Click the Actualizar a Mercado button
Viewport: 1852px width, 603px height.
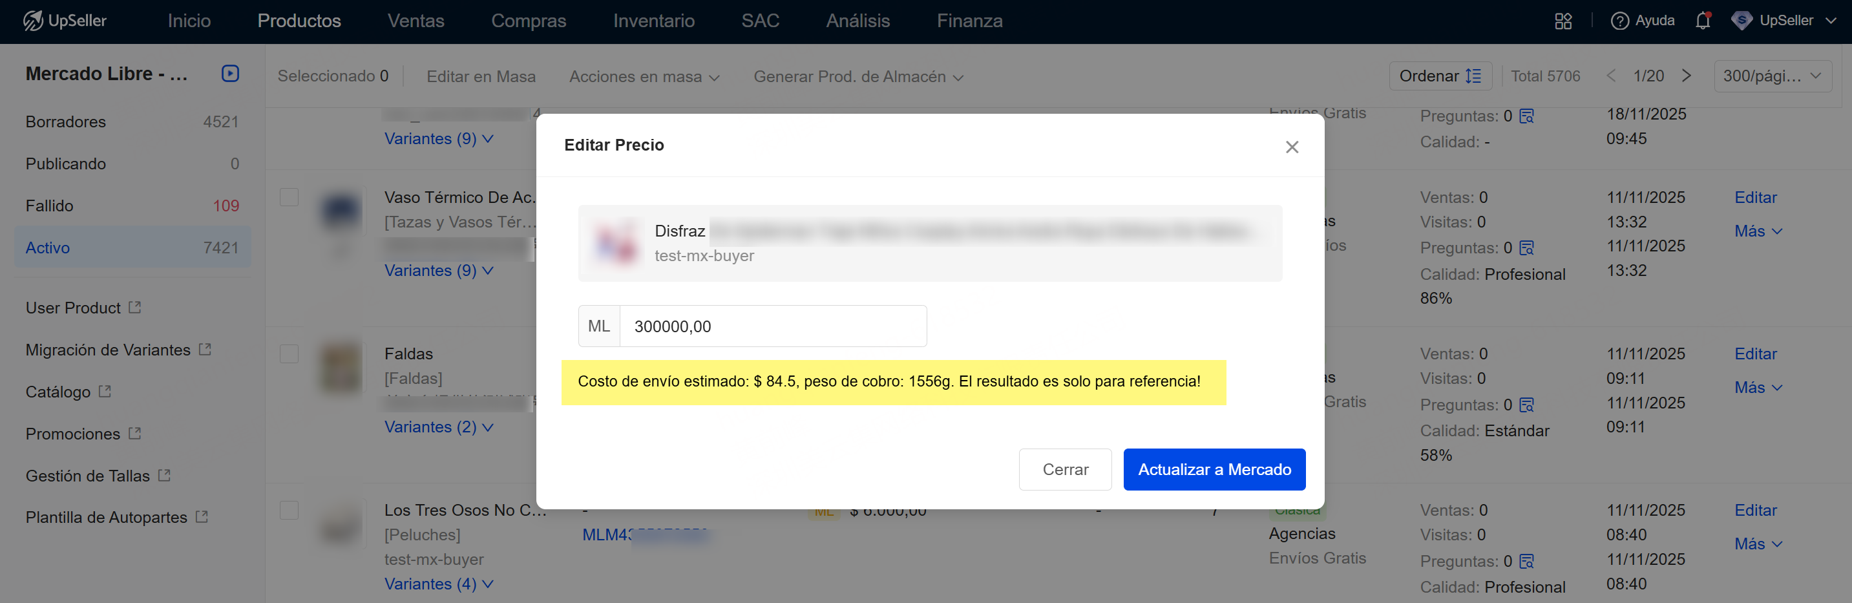pyautogui.click(x=1214, y=469)
